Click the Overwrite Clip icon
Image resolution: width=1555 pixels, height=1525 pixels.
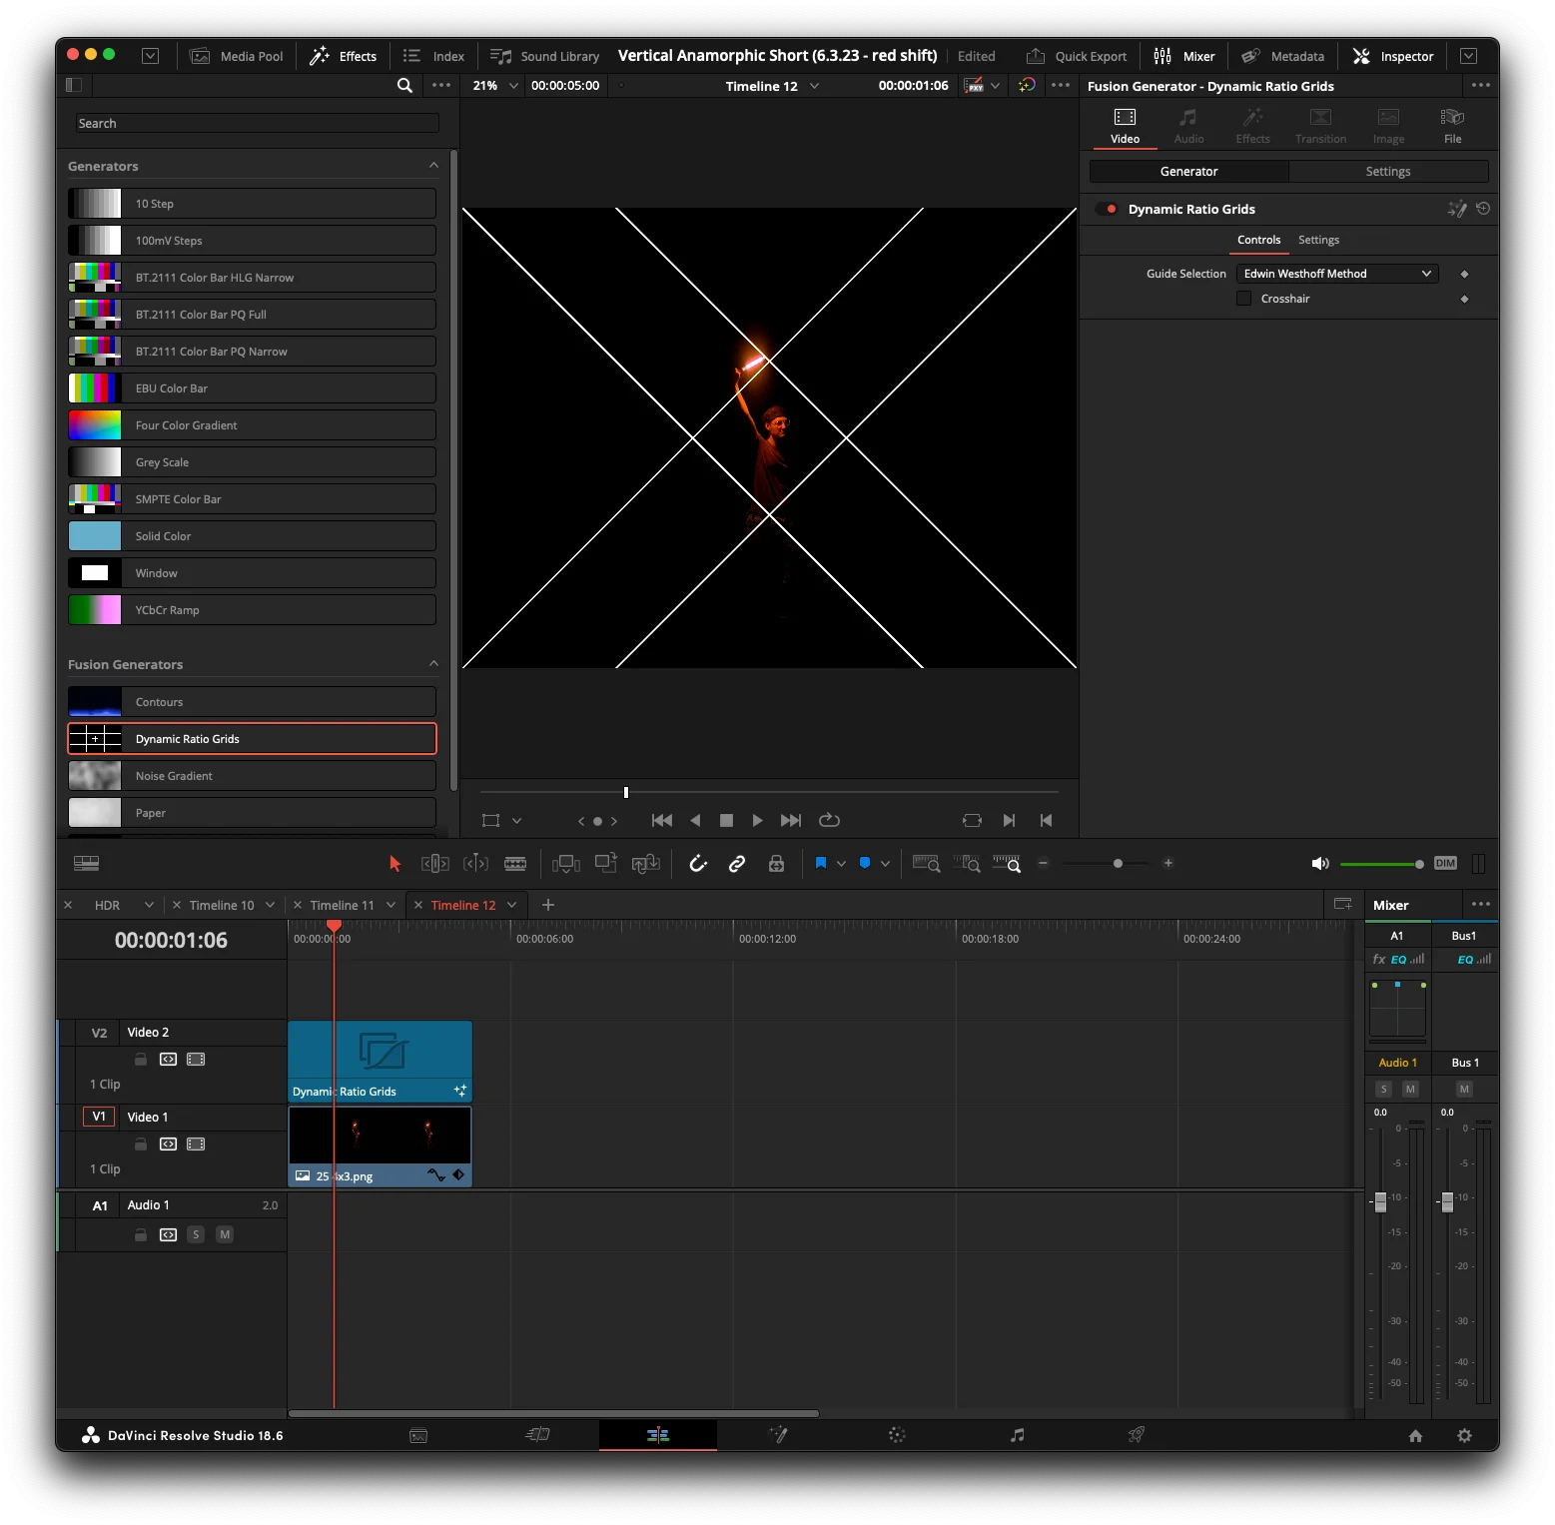coord(606,863)
